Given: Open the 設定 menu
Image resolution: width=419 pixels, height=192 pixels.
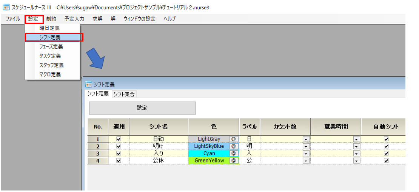Looking at the screenshot, I should coord(34,19).
